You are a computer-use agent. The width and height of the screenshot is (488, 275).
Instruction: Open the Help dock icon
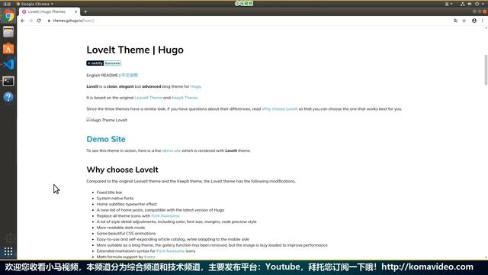coord(8,97)
